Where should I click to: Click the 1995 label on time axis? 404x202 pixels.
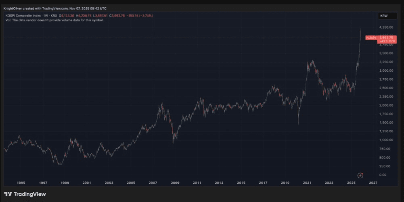point(21,183)
